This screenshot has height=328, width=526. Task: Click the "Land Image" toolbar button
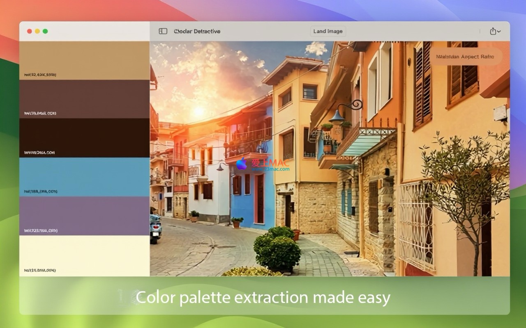click(328, 31)
